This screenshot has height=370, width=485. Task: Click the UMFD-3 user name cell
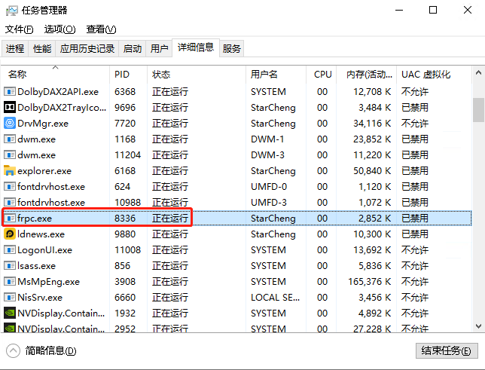pyautogui.click(x=269, y=202)
